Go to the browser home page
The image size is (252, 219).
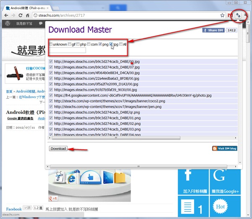27,15
